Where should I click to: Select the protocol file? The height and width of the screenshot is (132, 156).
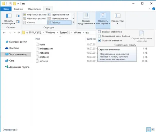pos(44,57)
